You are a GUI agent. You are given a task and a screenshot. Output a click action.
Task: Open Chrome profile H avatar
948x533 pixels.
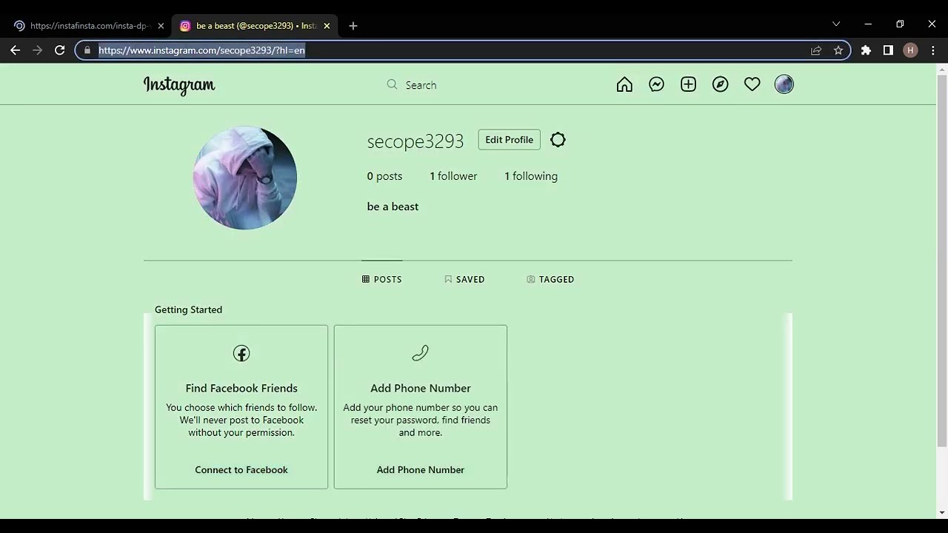(910, 50)
